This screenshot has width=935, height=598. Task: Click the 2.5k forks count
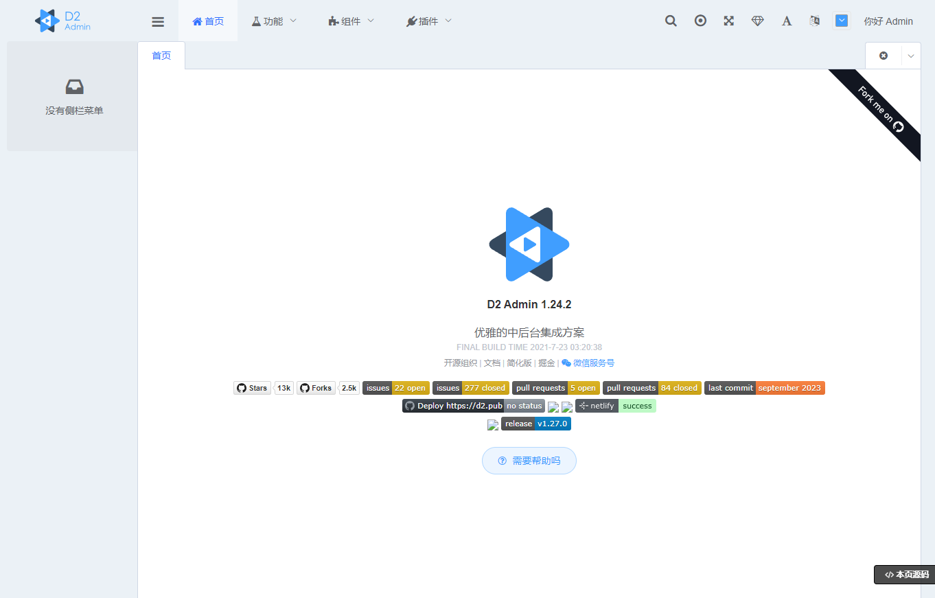click(349, 388)
